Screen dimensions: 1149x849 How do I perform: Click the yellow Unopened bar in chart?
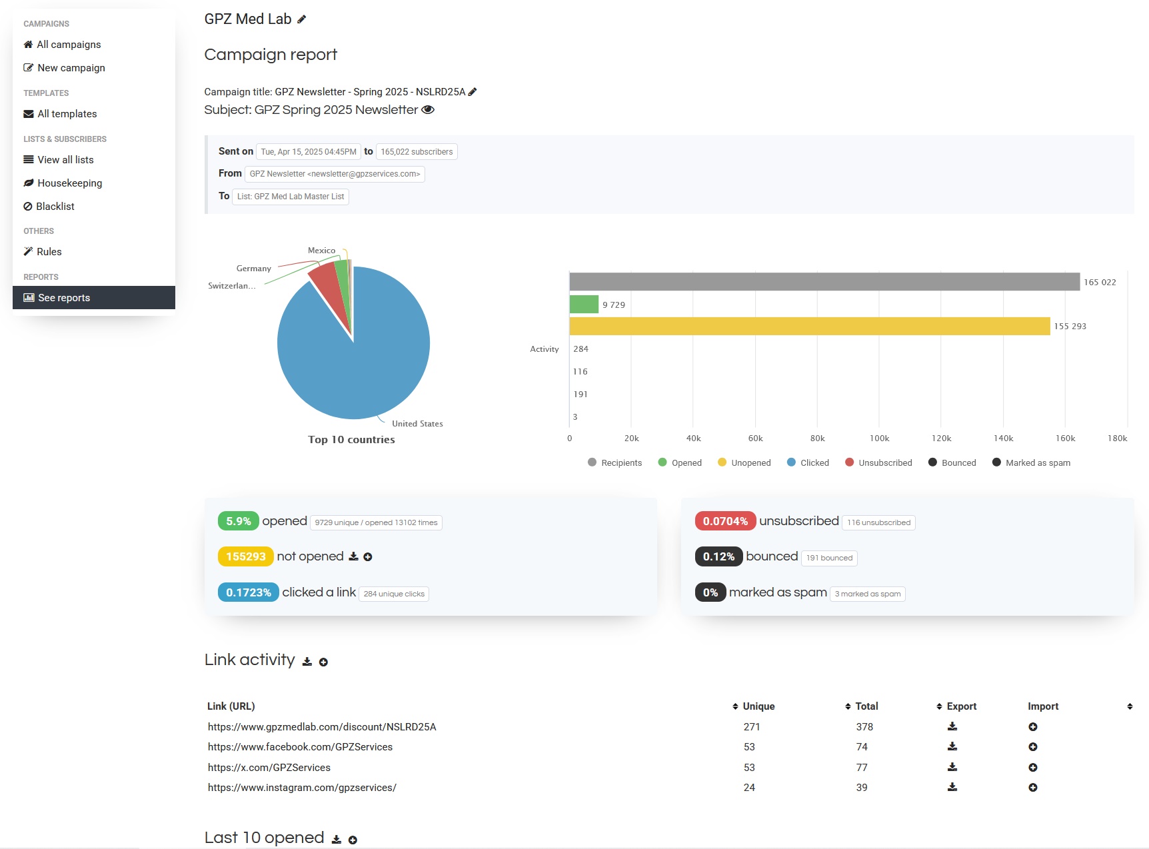click(x=809, y=326)
